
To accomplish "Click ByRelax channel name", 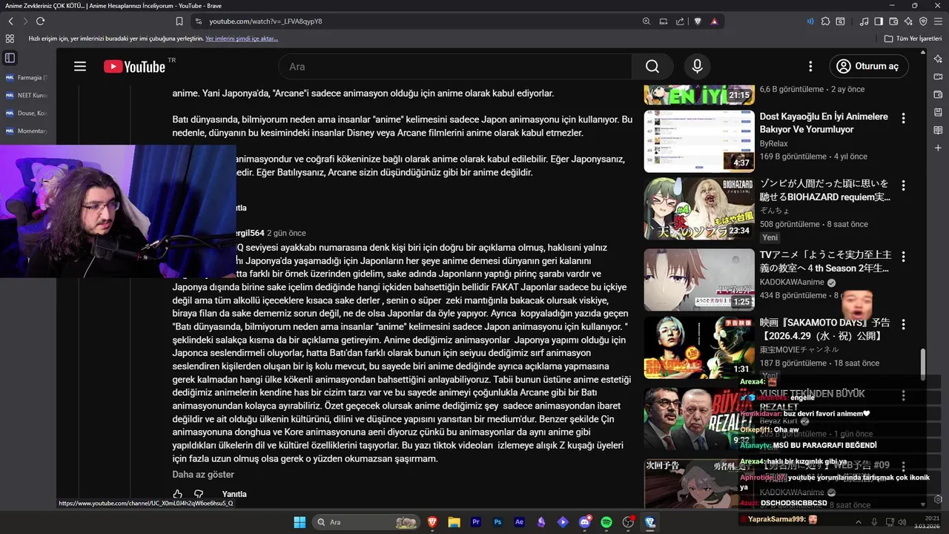I will [x=774, y=143].
